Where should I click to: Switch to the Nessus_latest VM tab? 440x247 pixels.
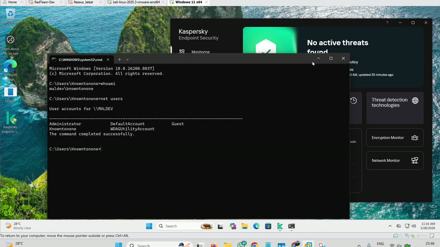pos(84,2)
